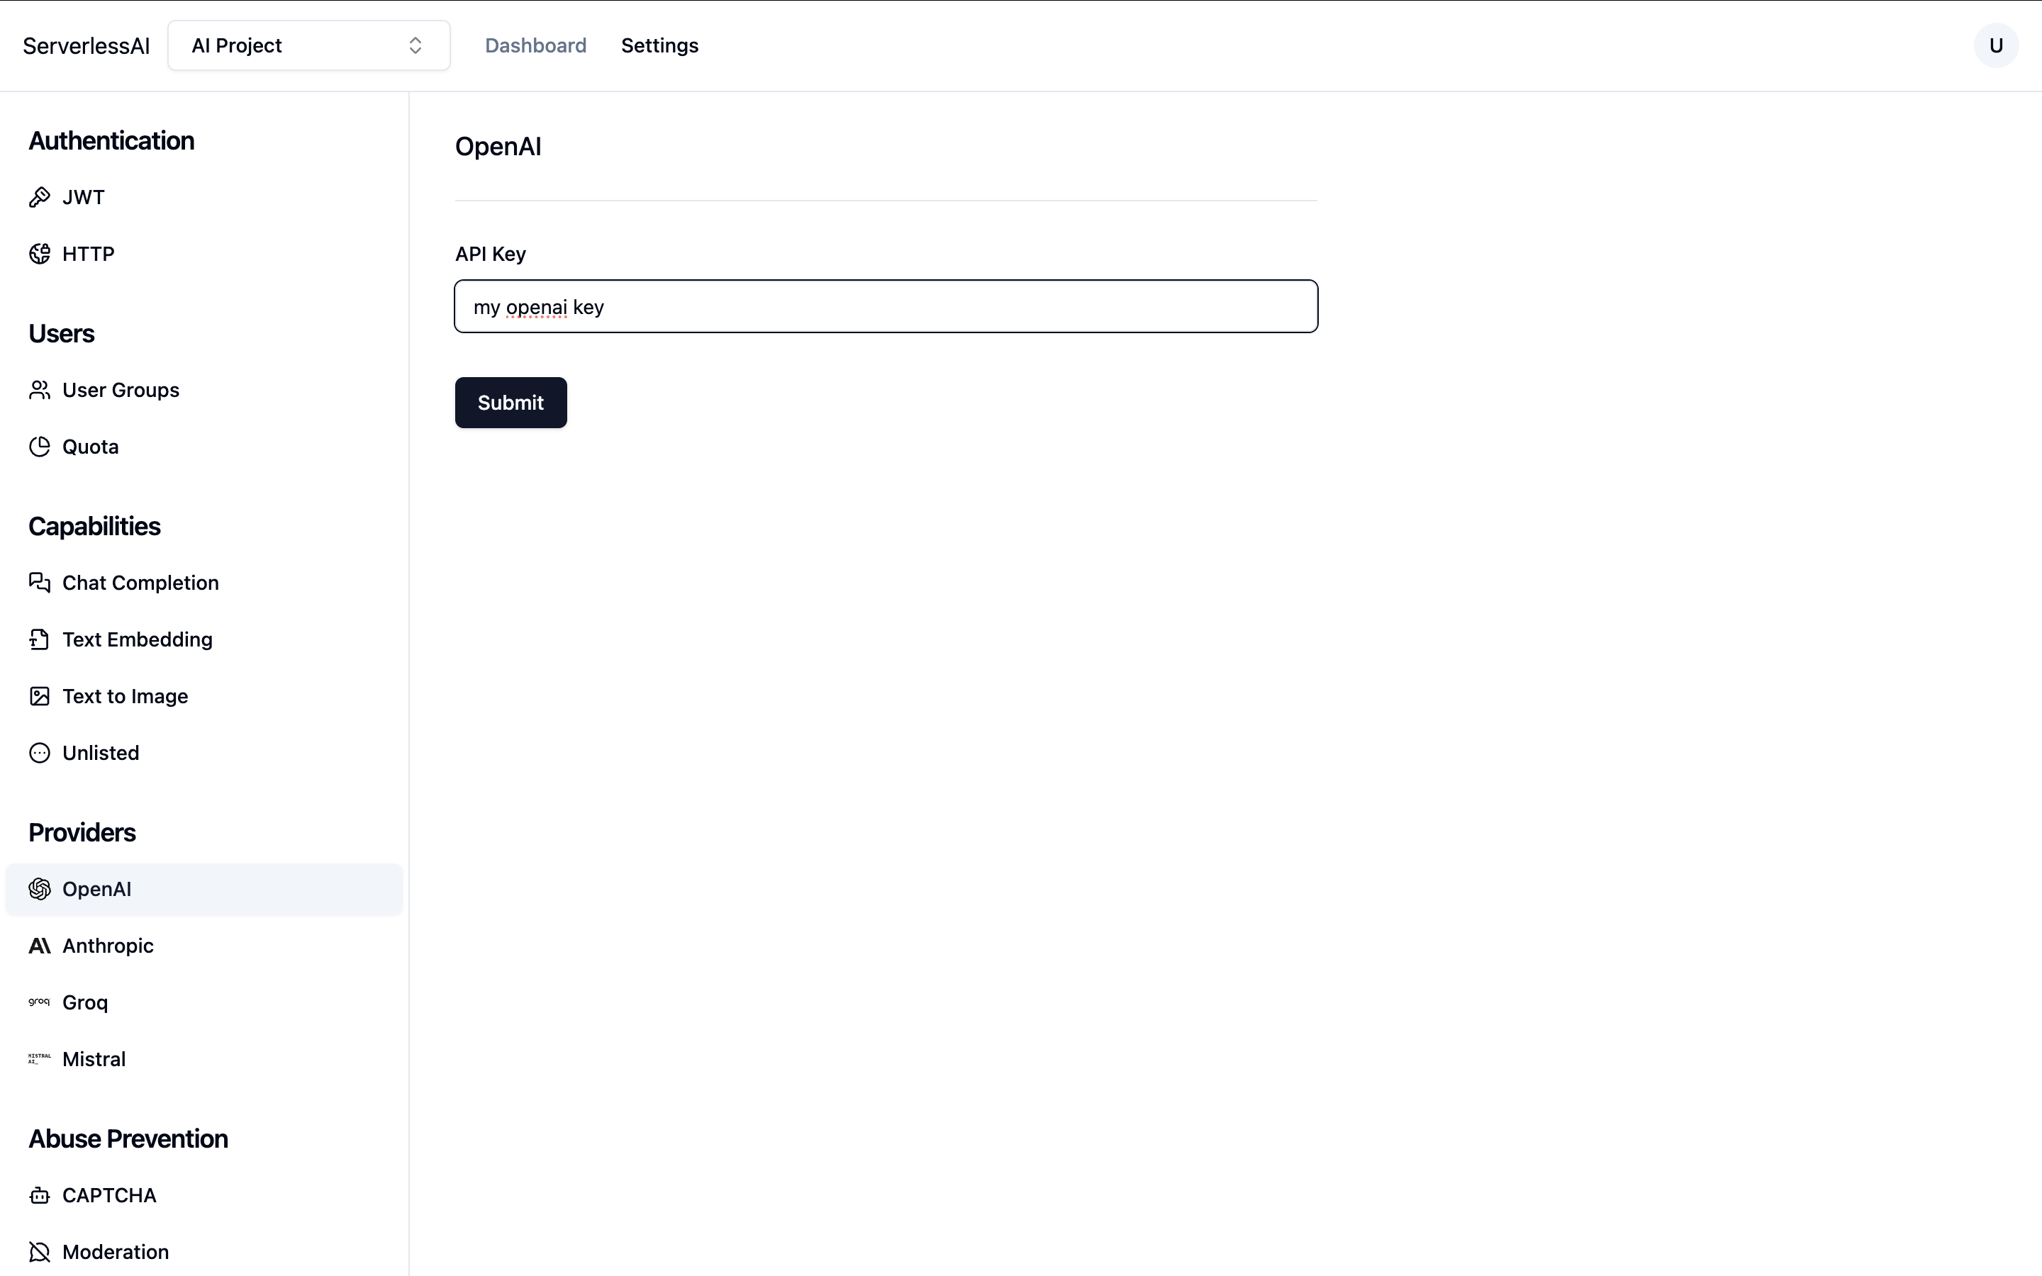Click the User Groups icon

point(40,390)
